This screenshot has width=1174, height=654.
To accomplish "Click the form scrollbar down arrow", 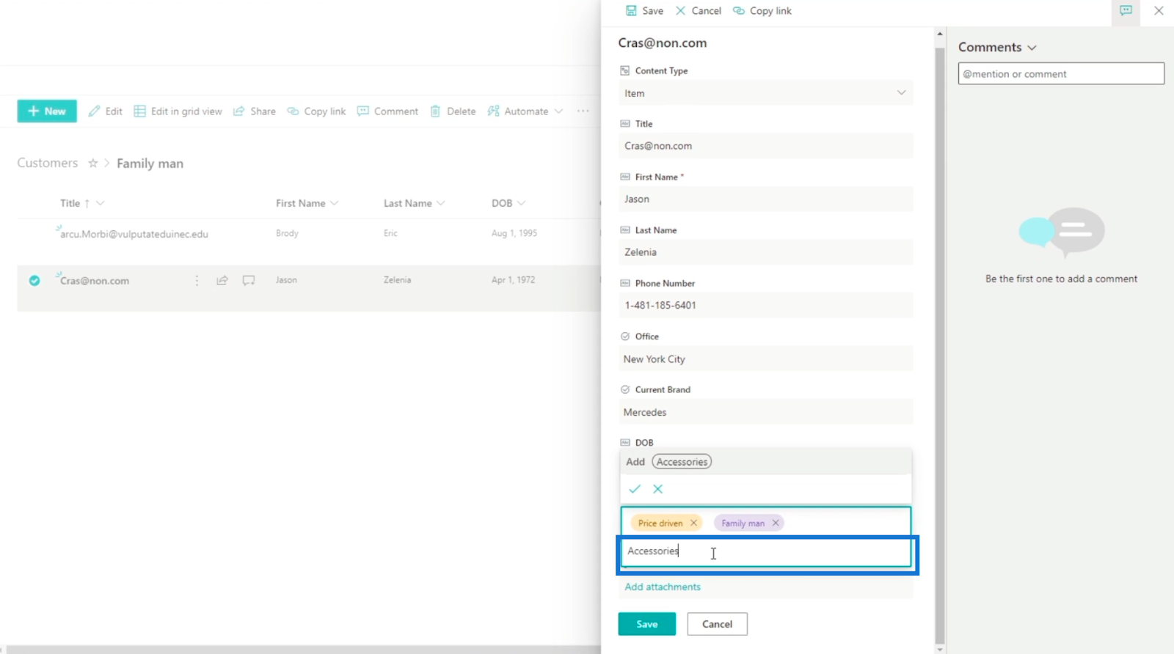I will pos(940,649).
